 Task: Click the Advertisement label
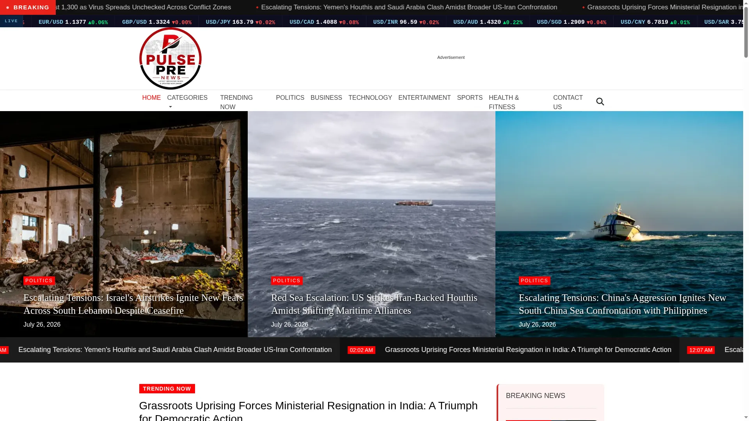(451, 57)
